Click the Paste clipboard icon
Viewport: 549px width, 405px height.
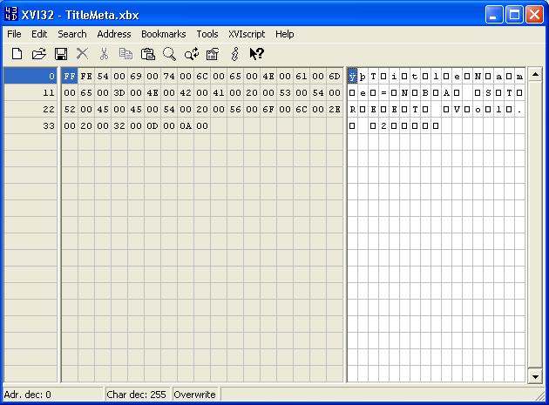(147, 54)
